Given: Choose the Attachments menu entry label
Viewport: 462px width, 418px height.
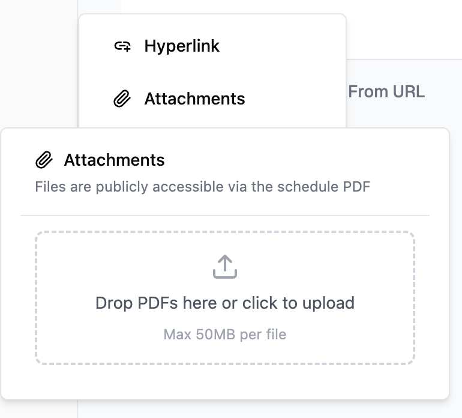Looking at the screenshot, I should click(194, 98).
